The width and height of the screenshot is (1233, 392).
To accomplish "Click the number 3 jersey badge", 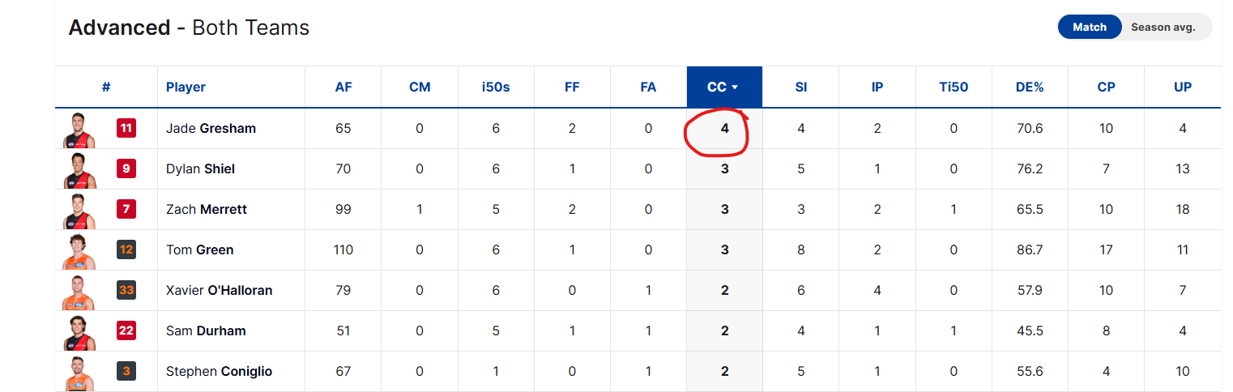I will click(x=126, y=371).
